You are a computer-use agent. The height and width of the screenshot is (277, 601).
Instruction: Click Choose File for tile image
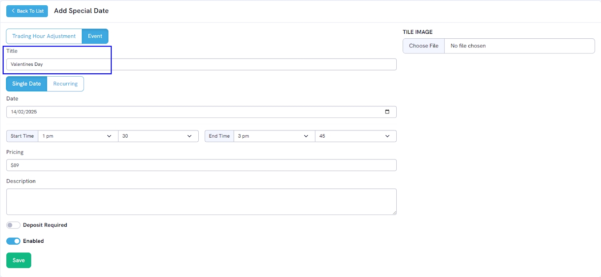tap(424, 46)
